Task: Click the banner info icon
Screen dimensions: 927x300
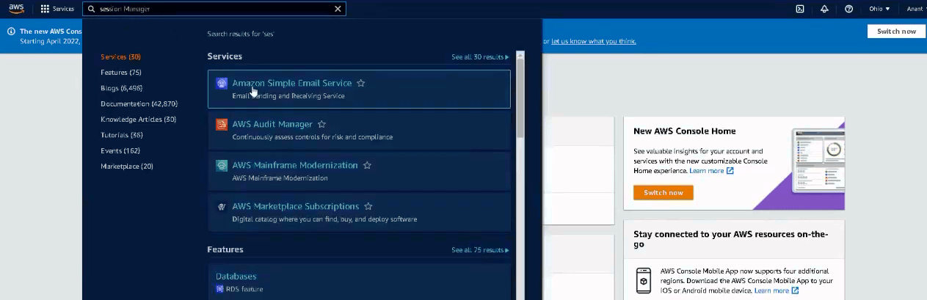Action: point(12,32)
